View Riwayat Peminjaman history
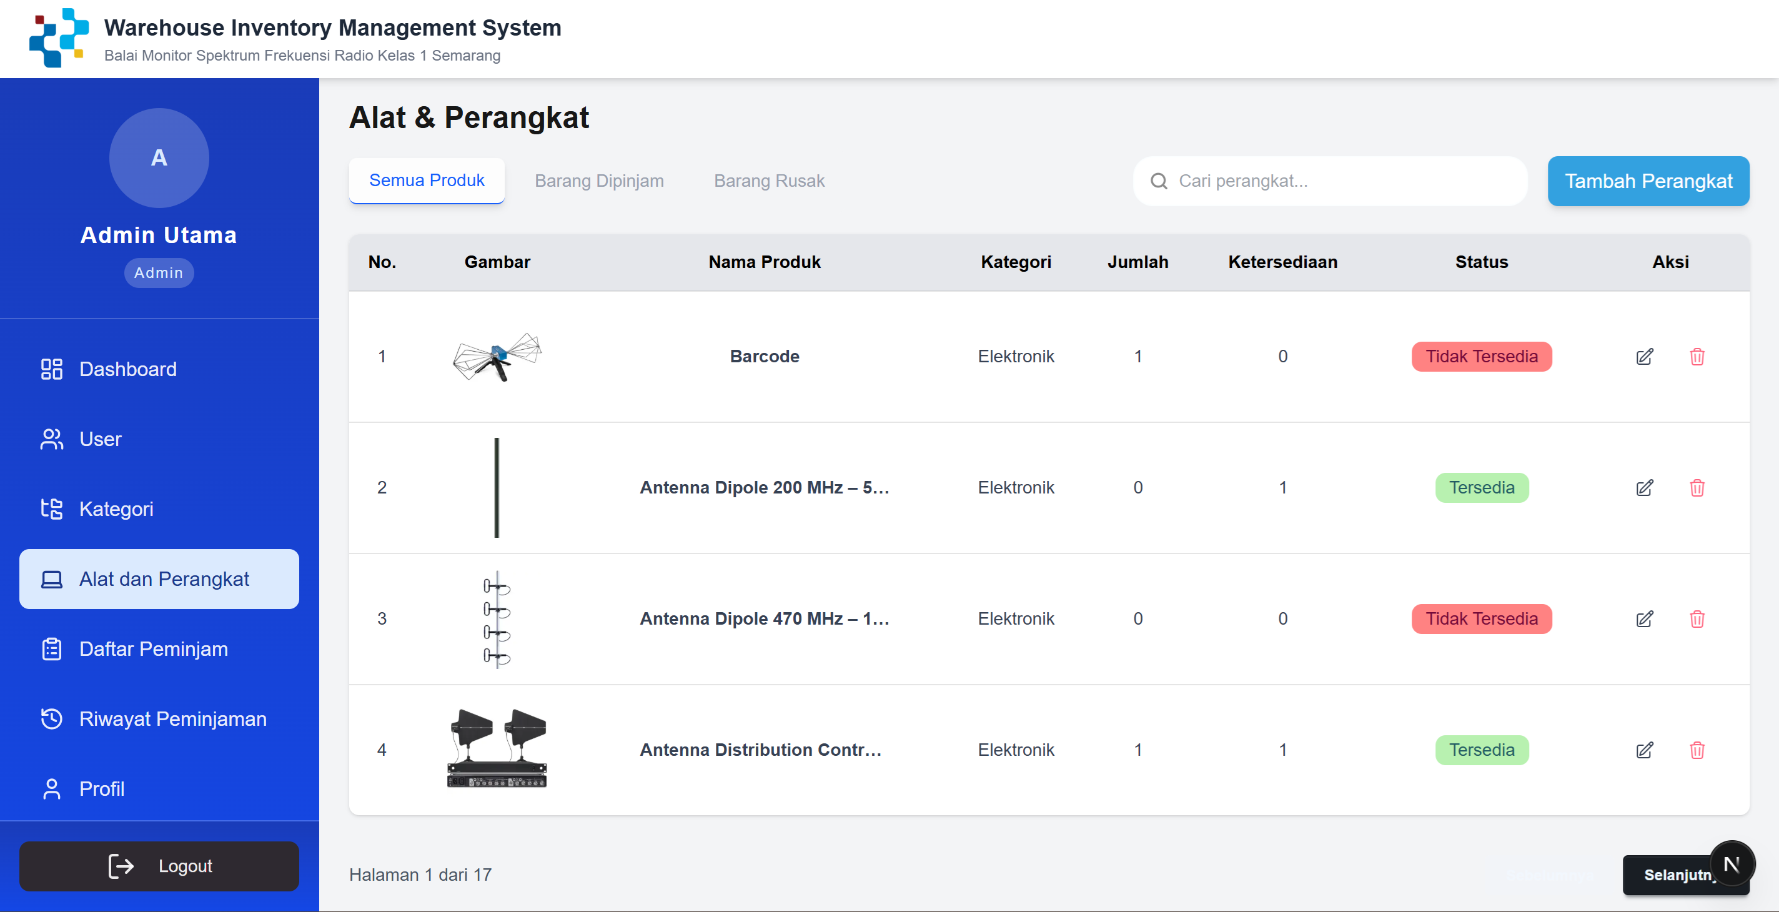Screen dimensions: 1779x912 [x=172, y=719]
